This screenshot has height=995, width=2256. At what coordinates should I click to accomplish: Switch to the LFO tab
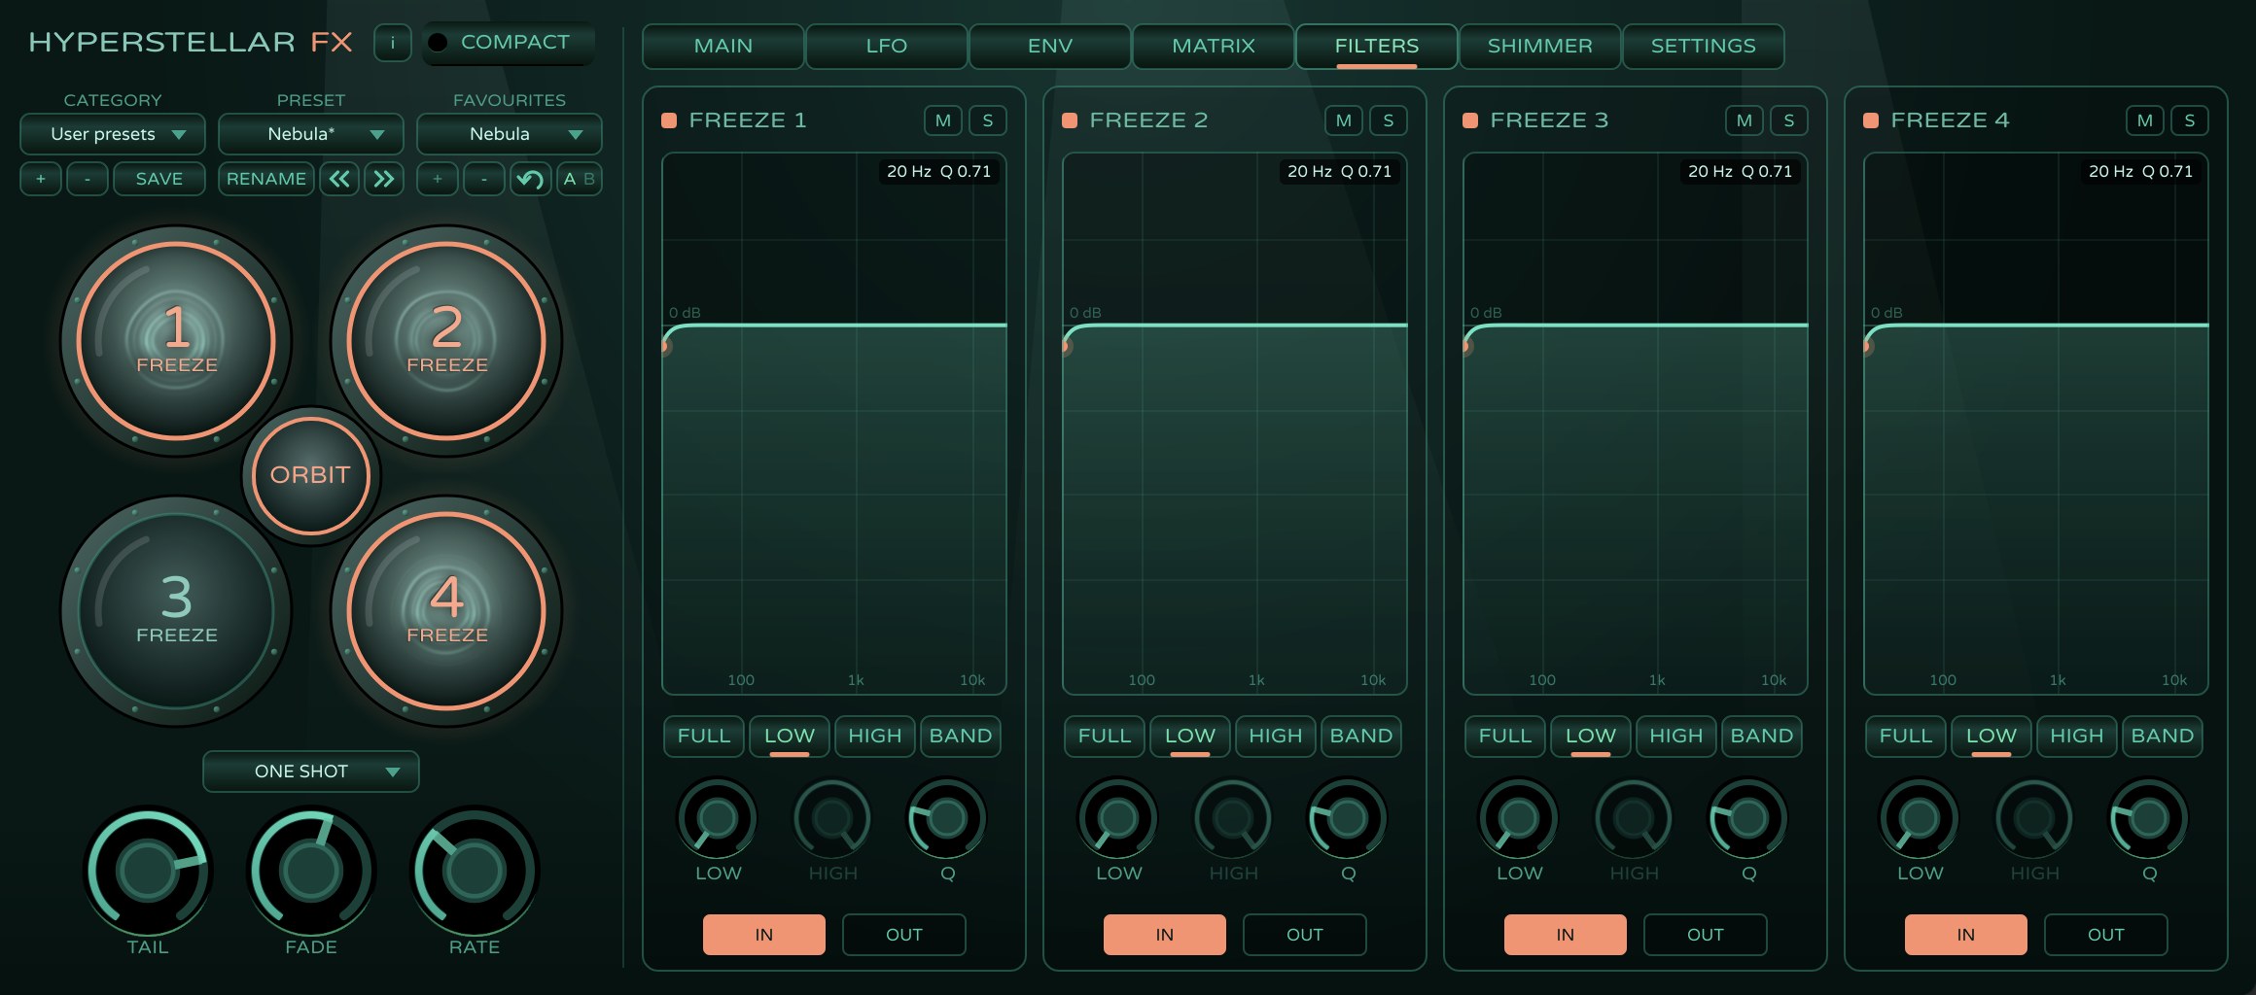tap(887, 46)
